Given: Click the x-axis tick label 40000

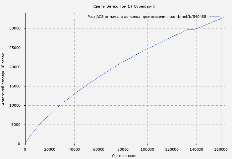Looking at the screenshot, I should pos(74,149).
